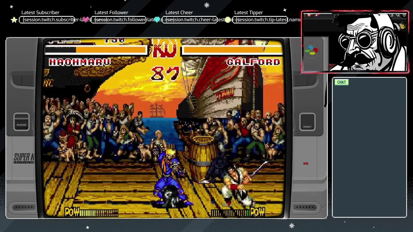Image resolution: width=413 pixels, height=232 pixels.
Task: Click the Super Nintendo logo on console frame
Action: pos(24,158)
